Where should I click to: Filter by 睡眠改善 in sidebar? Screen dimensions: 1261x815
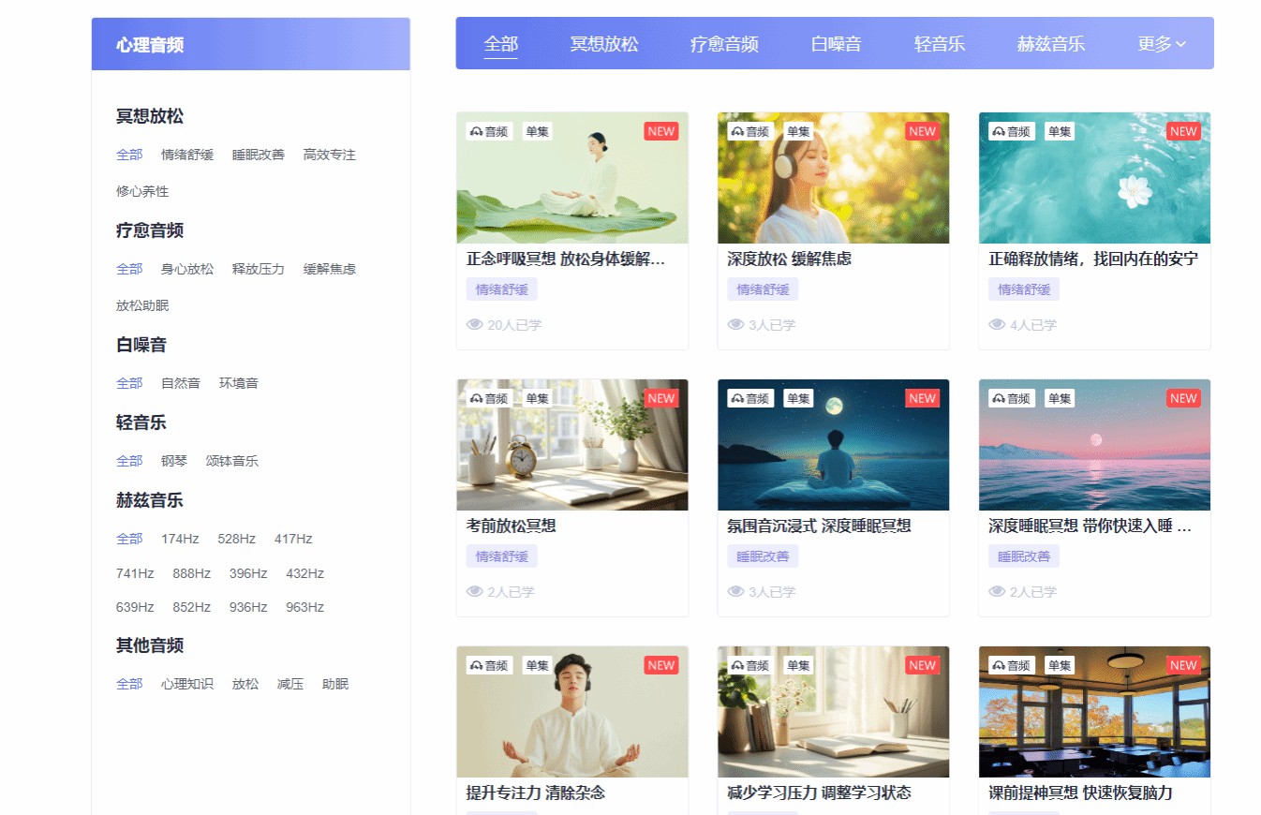(x=258, y=155)
